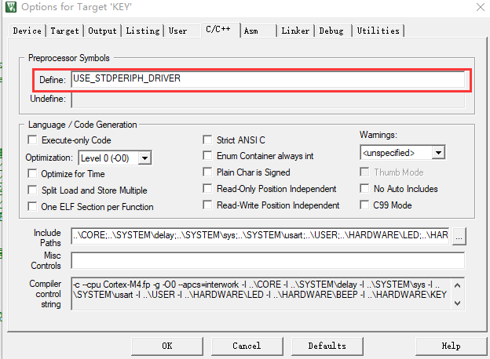Go to the Debug tab
The image size is (490, 359).
[x=333, y=31]
